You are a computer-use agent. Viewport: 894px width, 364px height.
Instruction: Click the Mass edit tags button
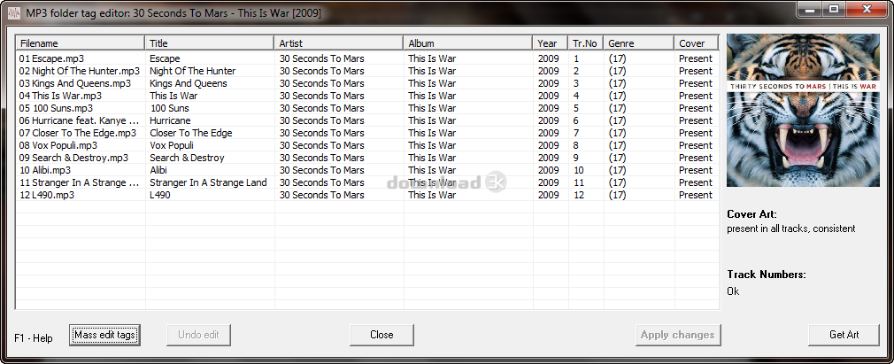click(105, 335)
